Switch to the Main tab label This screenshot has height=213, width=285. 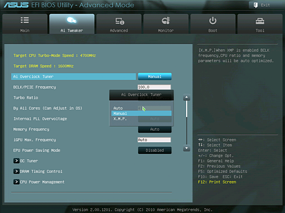[x=25, y=30]
